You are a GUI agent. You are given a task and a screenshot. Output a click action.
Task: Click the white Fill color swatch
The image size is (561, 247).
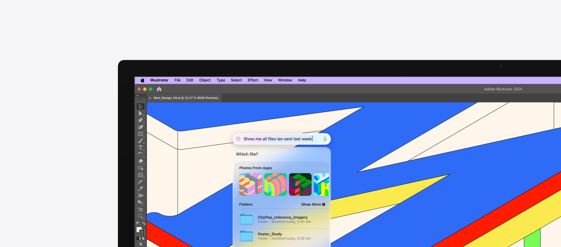(x=139, y=229)
